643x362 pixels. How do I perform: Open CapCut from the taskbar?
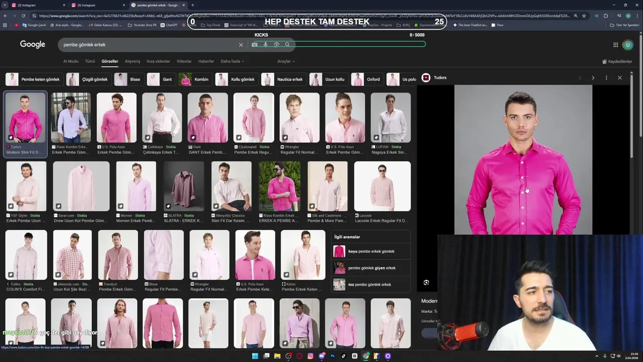point(355,356)
